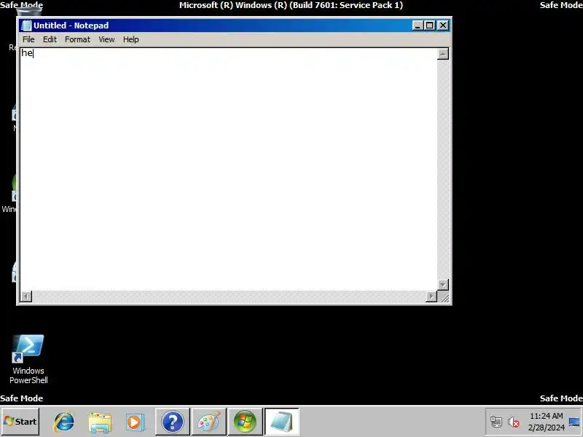Open the Format menu in Notepad
This screenshot has height=437, width=583.
(x=77, y=39)
